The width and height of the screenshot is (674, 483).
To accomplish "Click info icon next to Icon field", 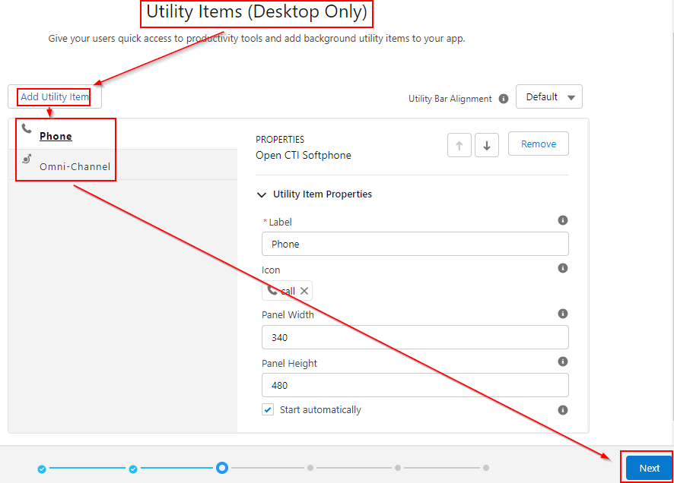I will coord(563,268).
